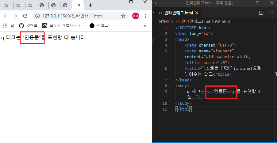Switch to the fourth Chrome tab
Image resolution: width=277 pixels, height=143 pixels.
(x=42, y=6)
